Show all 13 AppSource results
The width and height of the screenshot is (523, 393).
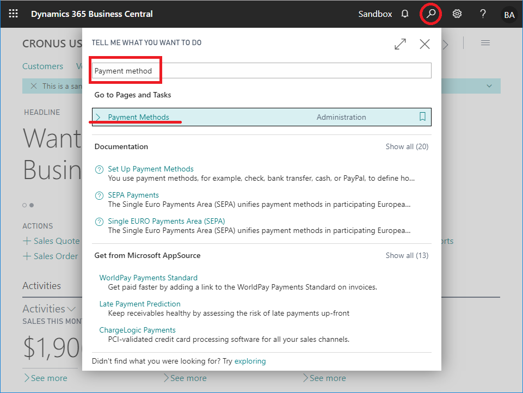click(407, 255)
